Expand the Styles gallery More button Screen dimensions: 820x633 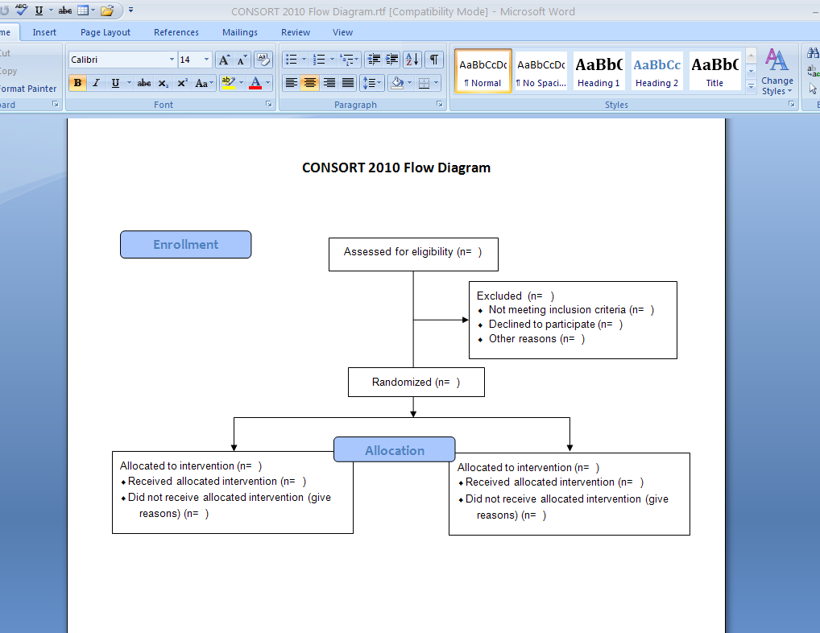[x=751, y=87]
